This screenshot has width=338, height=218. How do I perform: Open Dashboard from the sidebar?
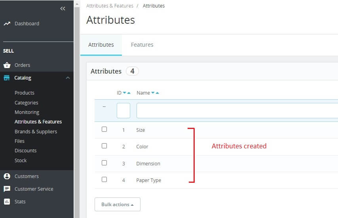27,23
